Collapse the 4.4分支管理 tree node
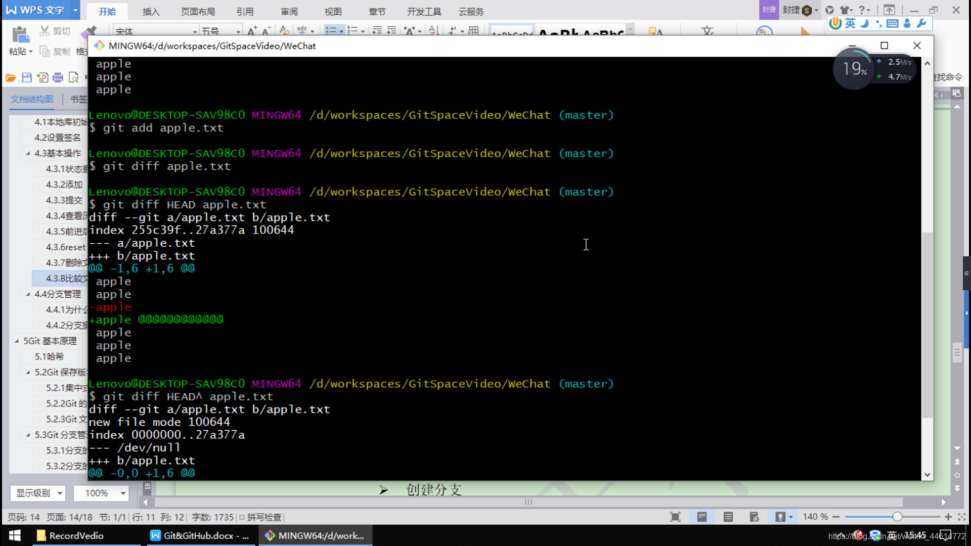The width and height of the screenshot is (971, 546). point(28,294)
